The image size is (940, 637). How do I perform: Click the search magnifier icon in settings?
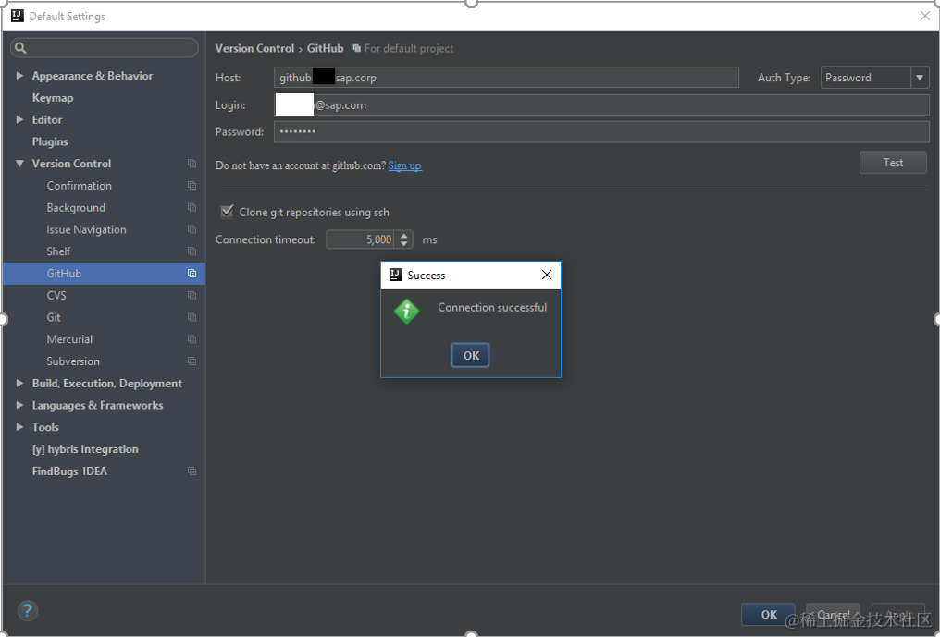coord(20,48)
